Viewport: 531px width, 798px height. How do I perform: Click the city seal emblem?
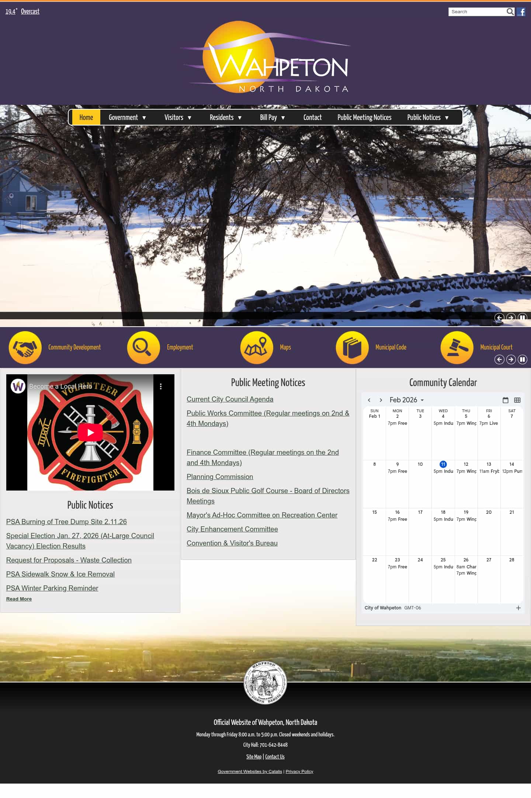pyautogui.click(x=265, y=682)
